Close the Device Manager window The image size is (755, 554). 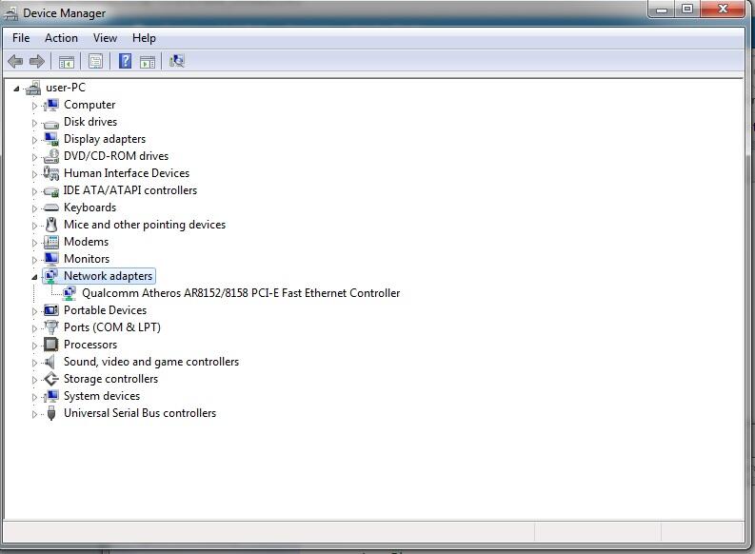click(723, 10)
